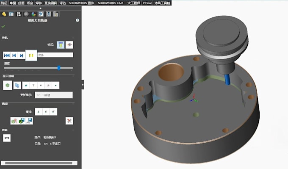Switch to the 评估 tab
Screen dimensions: 288x169
62,3
